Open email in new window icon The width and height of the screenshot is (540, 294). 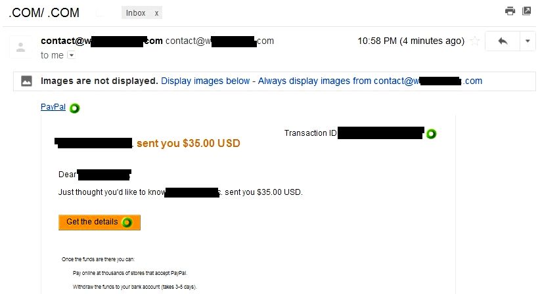[x=527, y=11]
